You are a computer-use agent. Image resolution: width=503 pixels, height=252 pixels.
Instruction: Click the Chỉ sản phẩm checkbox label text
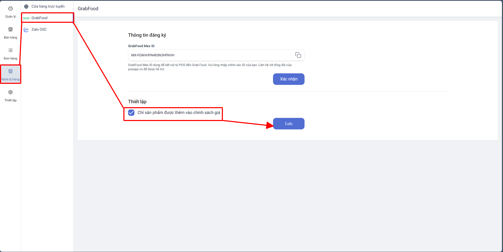tap(179, 113)
